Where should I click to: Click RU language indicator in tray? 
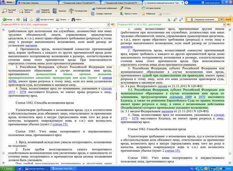(x=192, y=169)
